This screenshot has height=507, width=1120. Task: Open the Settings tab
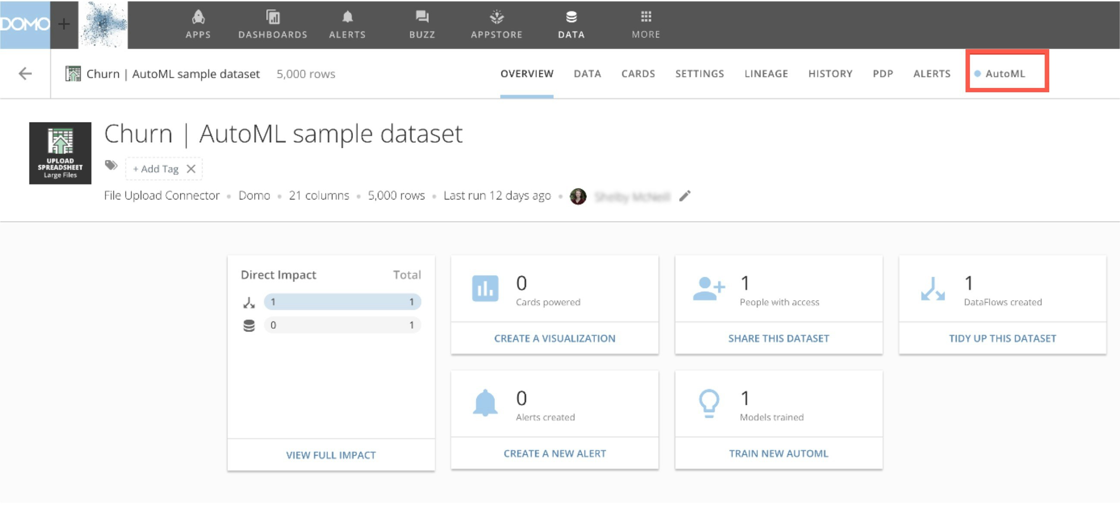(x=699, y=73)
